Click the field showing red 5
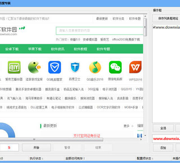Screen dimensions: 180x163 point(9,148)
